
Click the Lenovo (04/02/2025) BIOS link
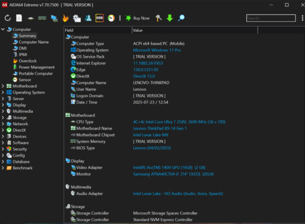152,148
